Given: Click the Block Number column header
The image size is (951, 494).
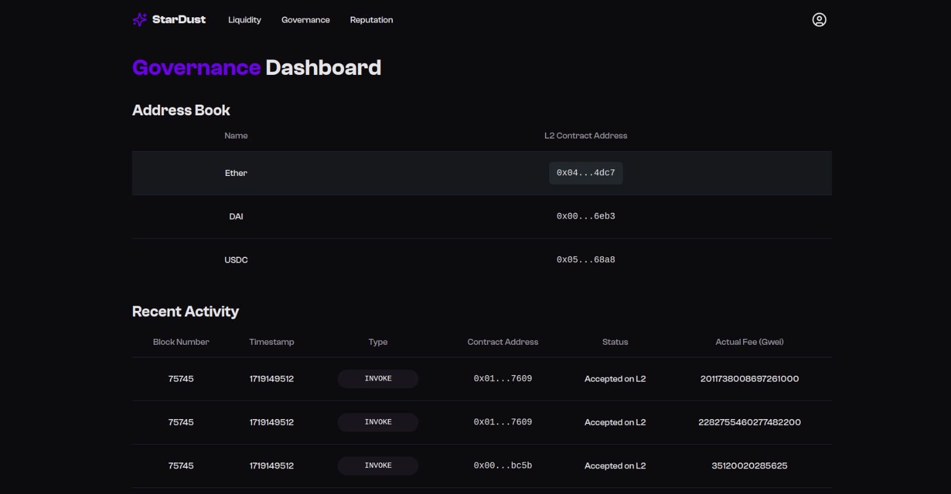Looking at the screenshot, I should [181, 342].
